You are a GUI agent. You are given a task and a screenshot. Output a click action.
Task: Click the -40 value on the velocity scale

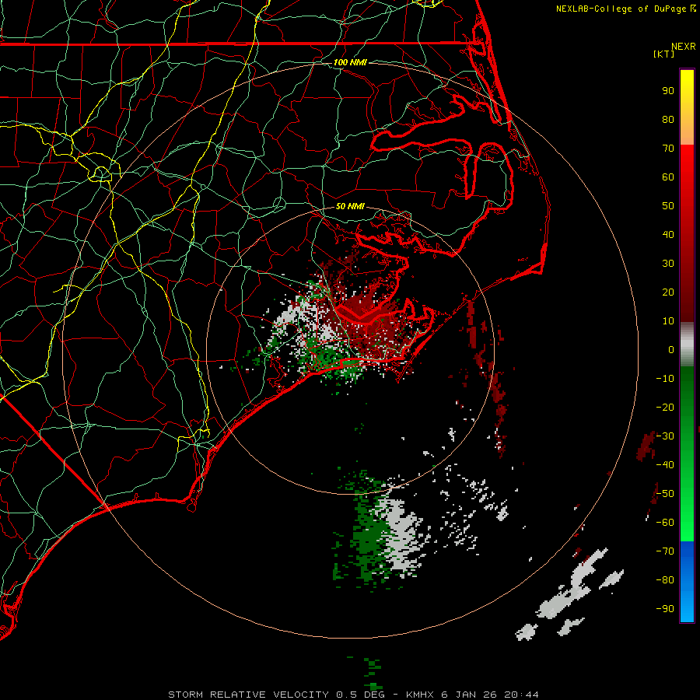665,465
